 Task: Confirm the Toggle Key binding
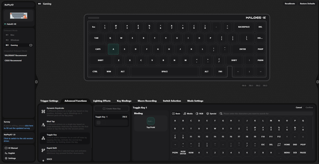tap(309, 107)
